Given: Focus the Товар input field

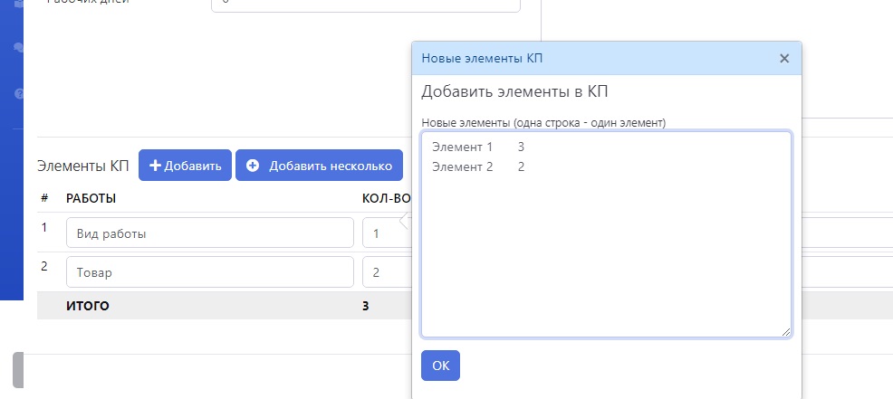Looking at the screenshot, I should (x=209, y=271).
